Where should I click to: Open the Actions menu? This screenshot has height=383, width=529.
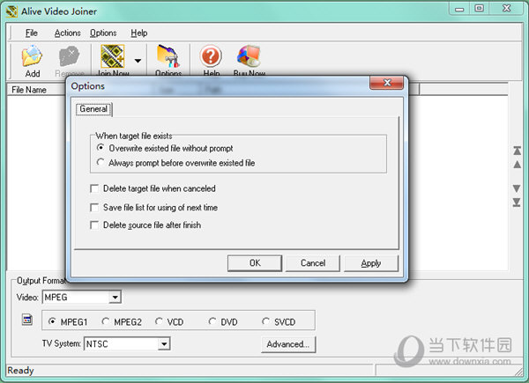pos(68,33)
